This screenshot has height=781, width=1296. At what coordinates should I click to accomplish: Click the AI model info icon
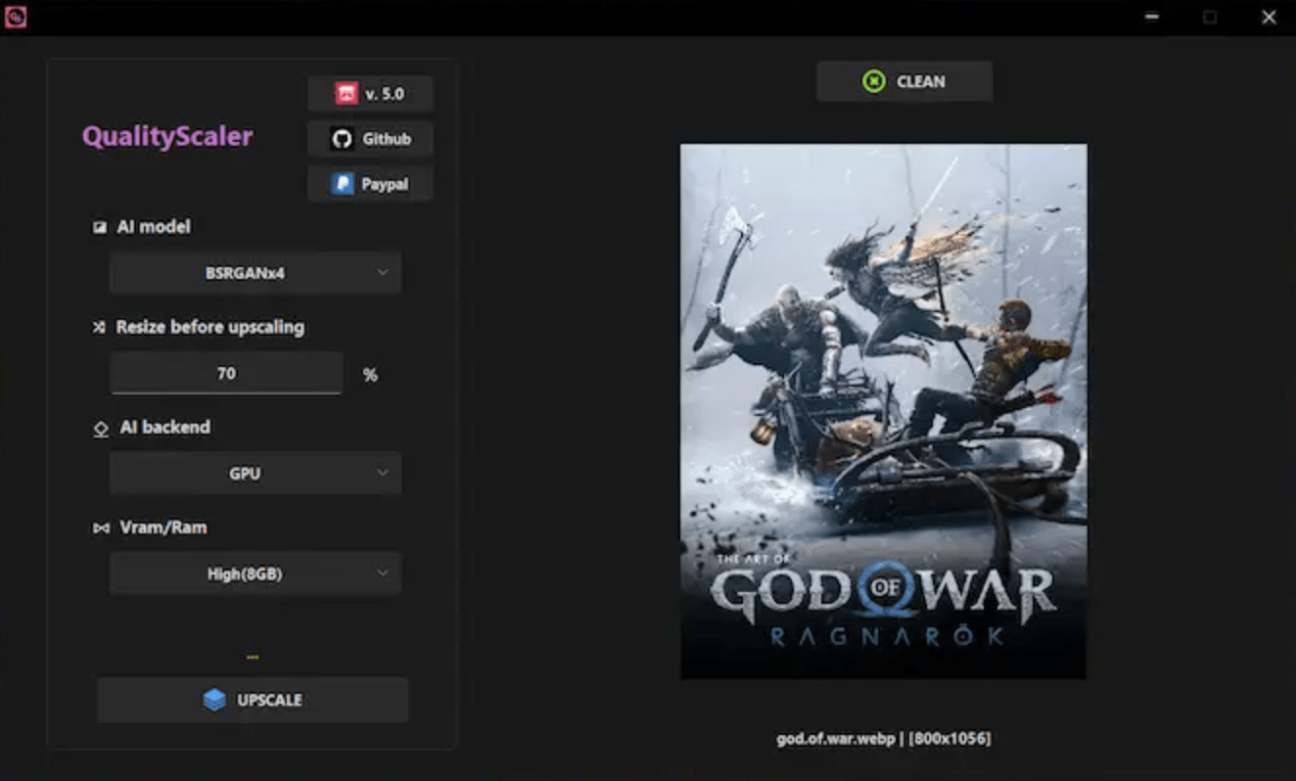(99, 227)
